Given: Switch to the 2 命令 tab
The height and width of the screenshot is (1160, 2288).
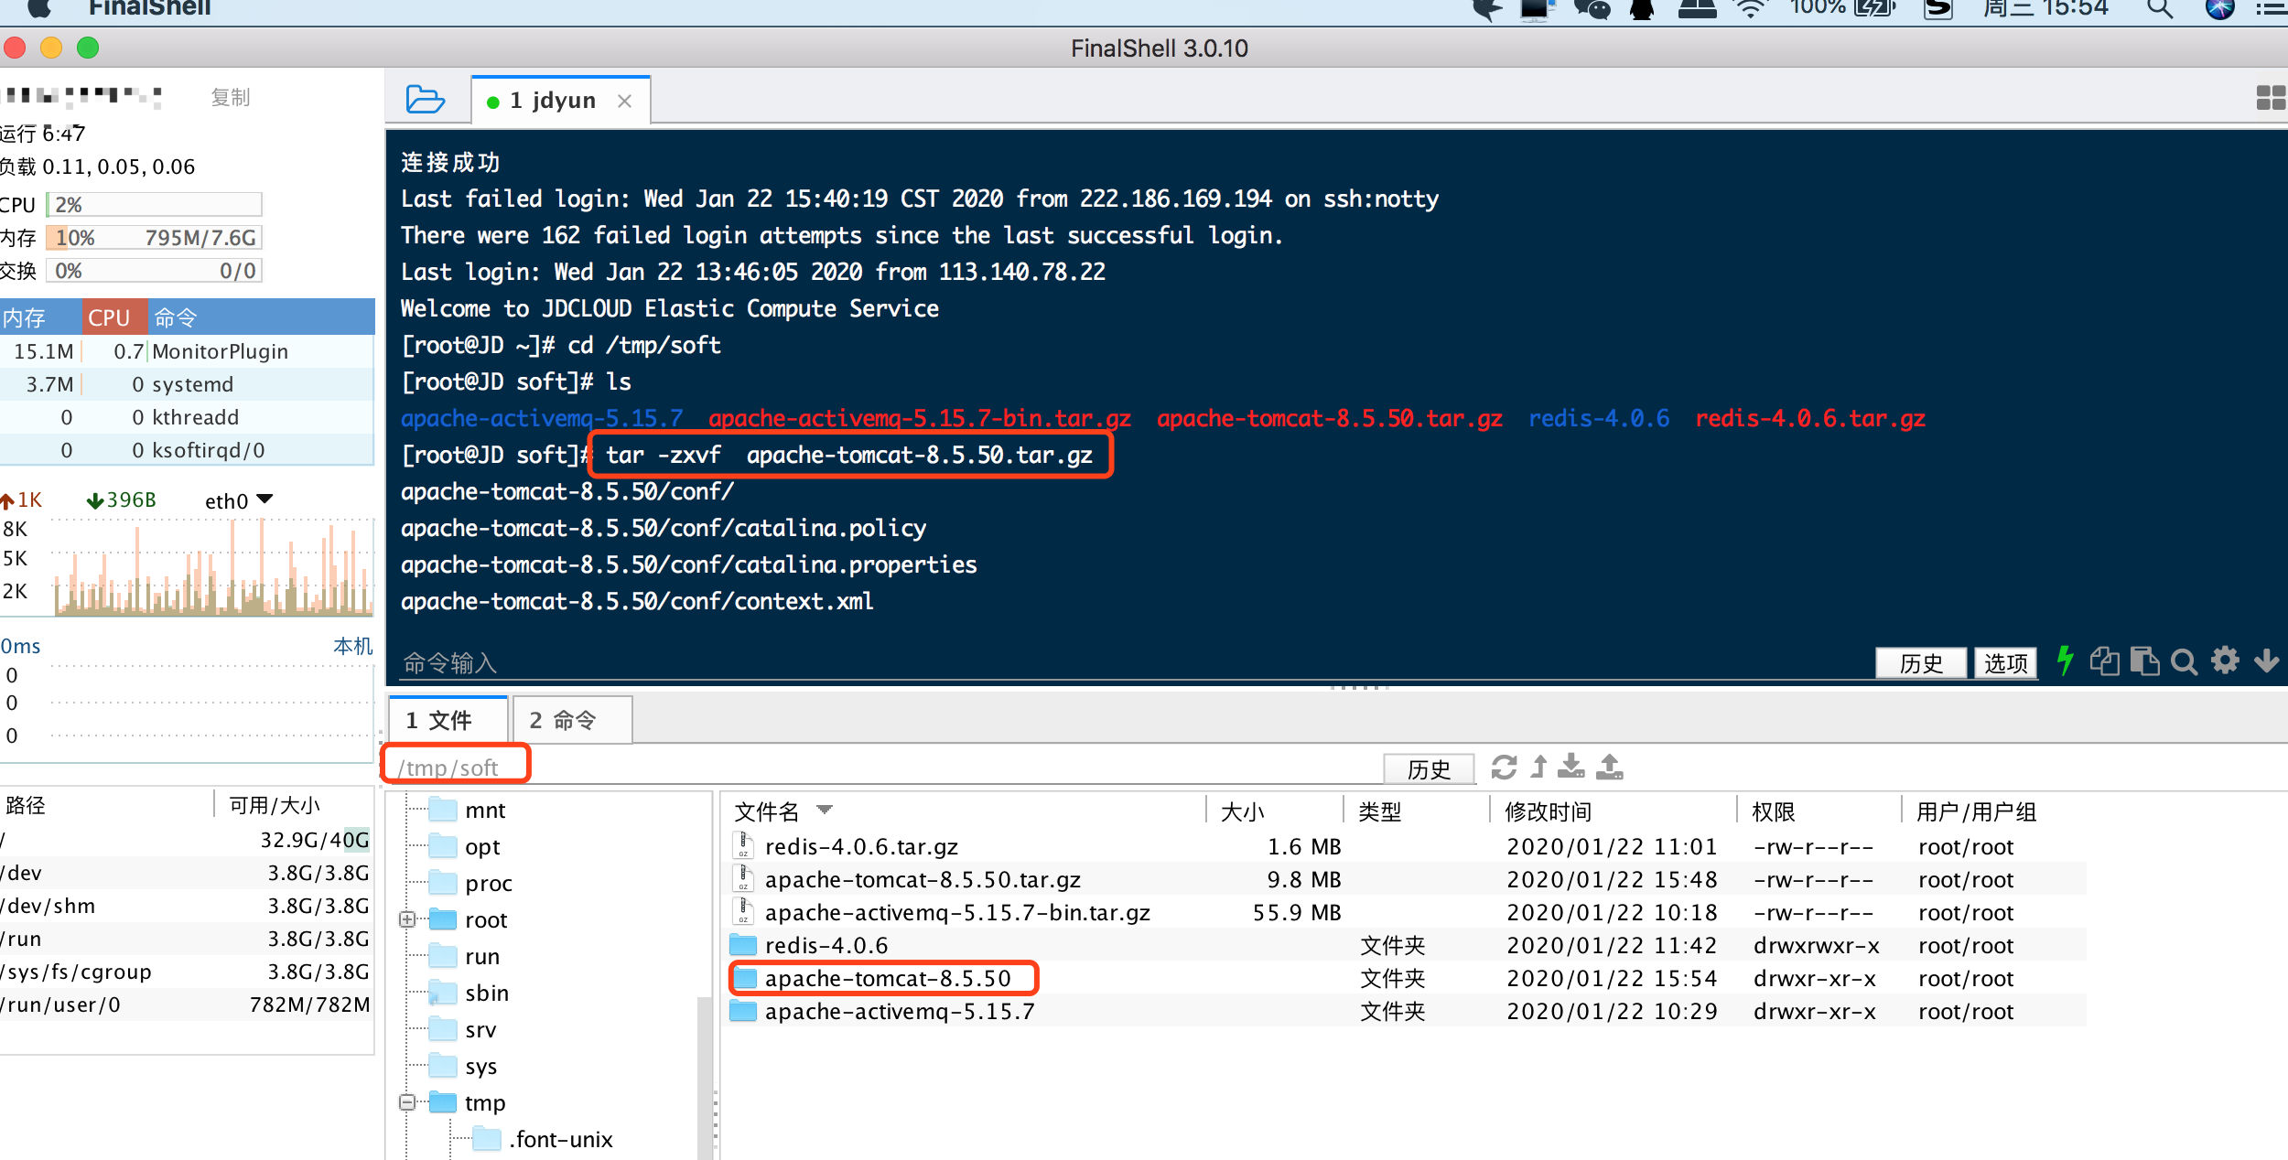Looking at the screenshot, I should (572, 720).
